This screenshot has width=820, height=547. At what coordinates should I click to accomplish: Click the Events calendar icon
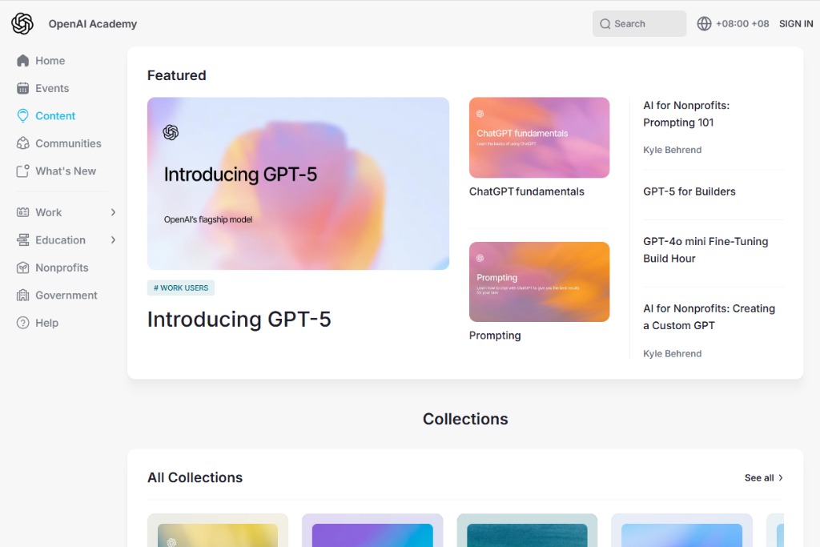[22, 89]
